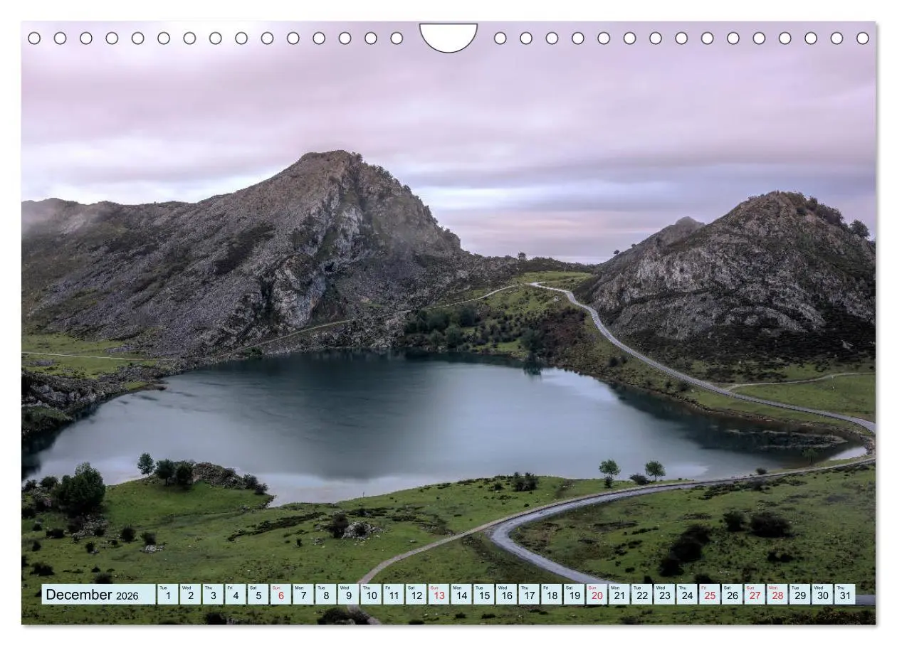The height and width of the screenshot is (646, 897).
Task: Choose the Tue 29 date cell
Action: coord(799,595)
